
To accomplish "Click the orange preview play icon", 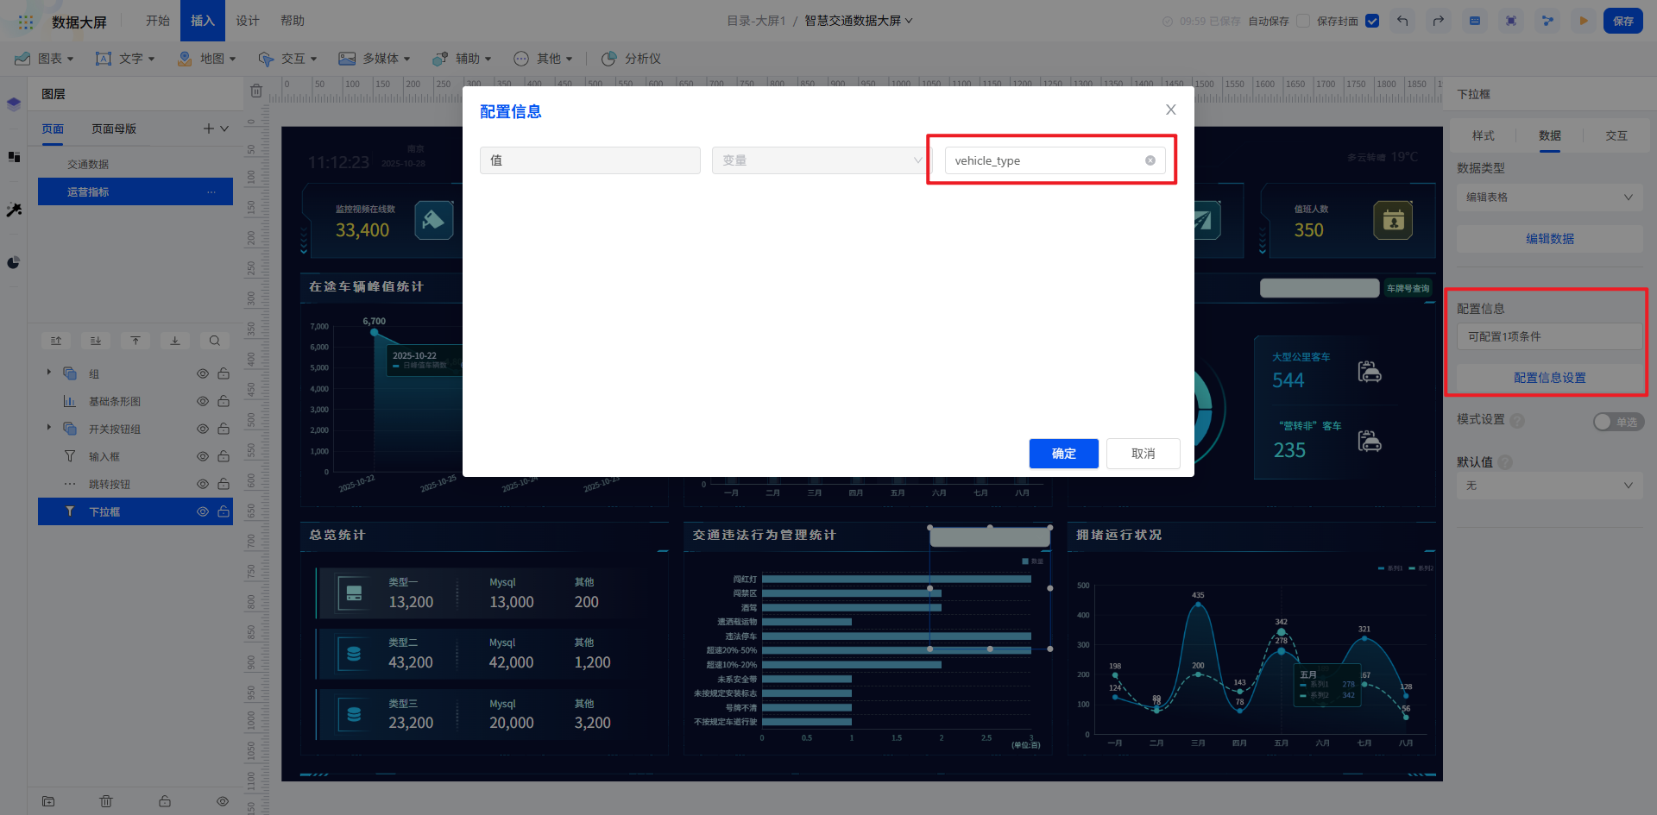I will [x=1584, y=21].
